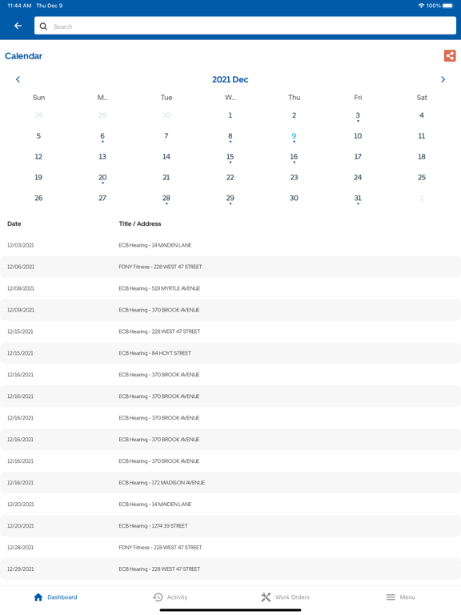
Task: Select December 29 on calendar
Action: [230, 199]
